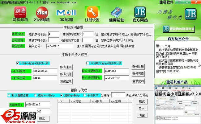This screenshot has width=201, height=124.
Task: Toggle 开启联众验证码自动识别 checkbox
Action: pyautogui.click(x=88, y=63)
